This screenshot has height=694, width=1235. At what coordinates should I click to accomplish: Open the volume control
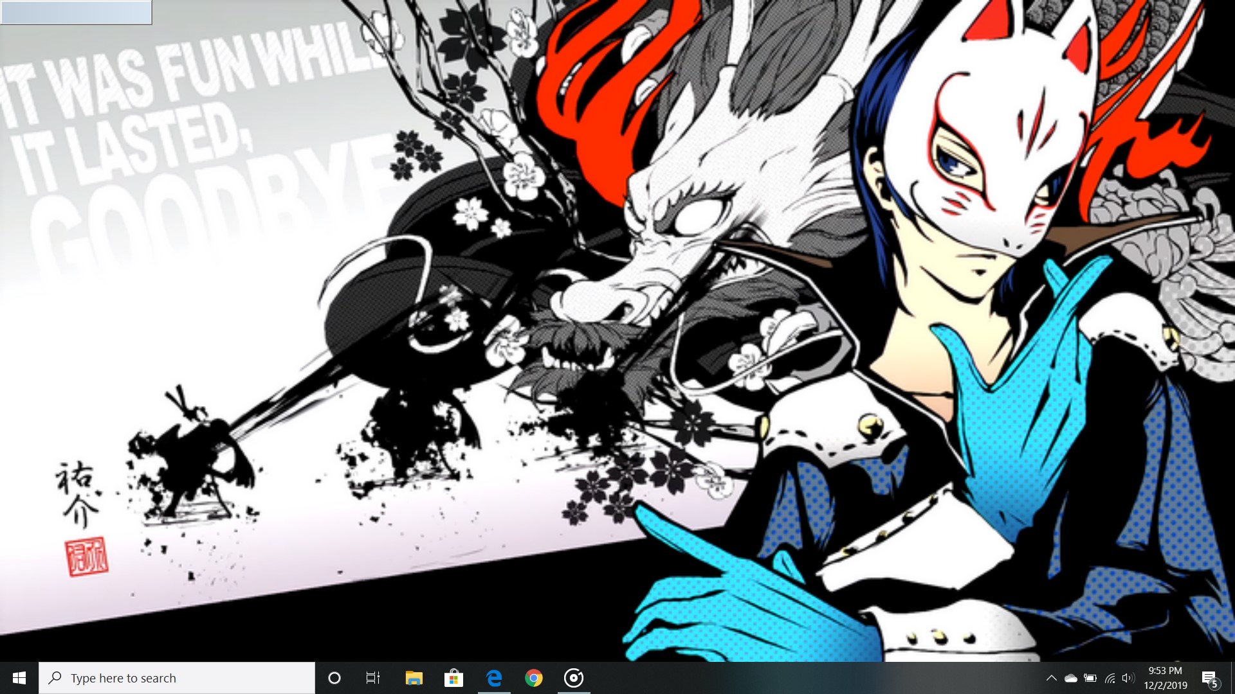click(x=1128, y=678)
